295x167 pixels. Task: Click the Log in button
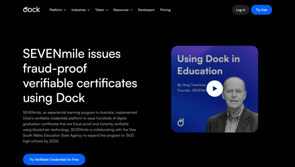[x=241, y=10]
